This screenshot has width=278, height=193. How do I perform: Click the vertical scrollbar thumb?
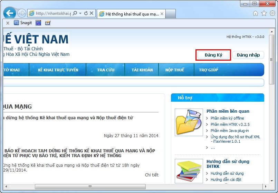pyautogui.click(x=272, y=59)
